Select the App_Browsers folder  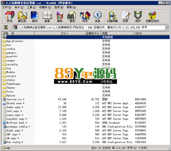pos(15,41)
